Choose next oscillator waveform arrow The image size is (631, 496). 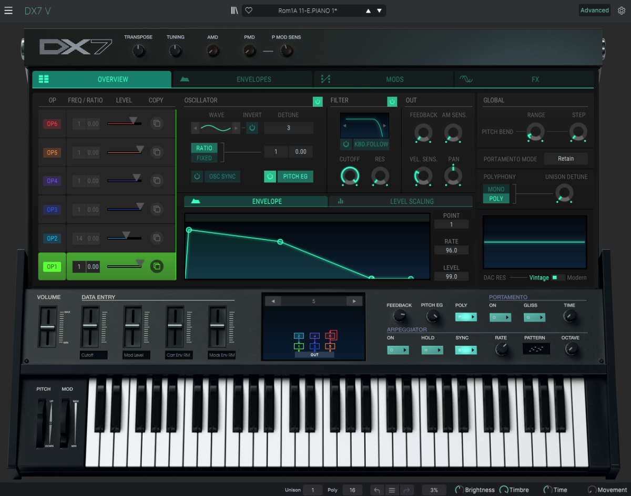pos(236,128)
